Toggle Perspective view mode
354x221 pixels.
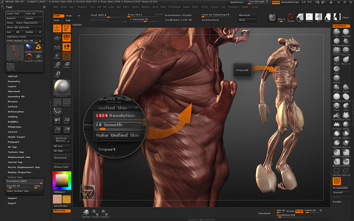[66, 37]
